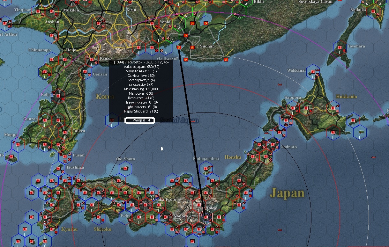This screenshot has width=389, height=247.
Task: Select the base hex partly hidden by tooltip
Action: click(x=112, y=120)
